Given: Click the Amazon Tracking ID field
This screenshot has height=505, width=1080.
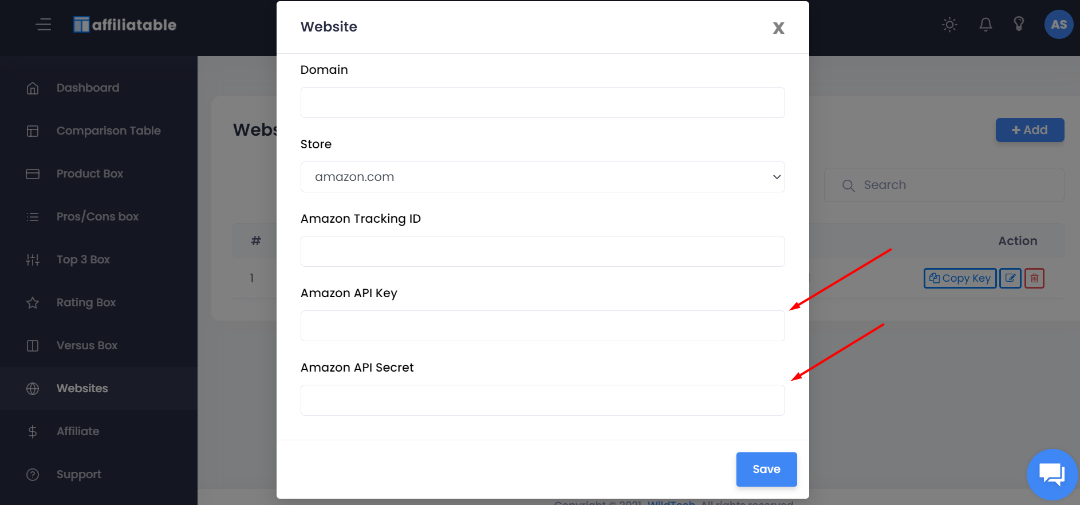Looking at the screenshot, I should (x=542, y=251).
